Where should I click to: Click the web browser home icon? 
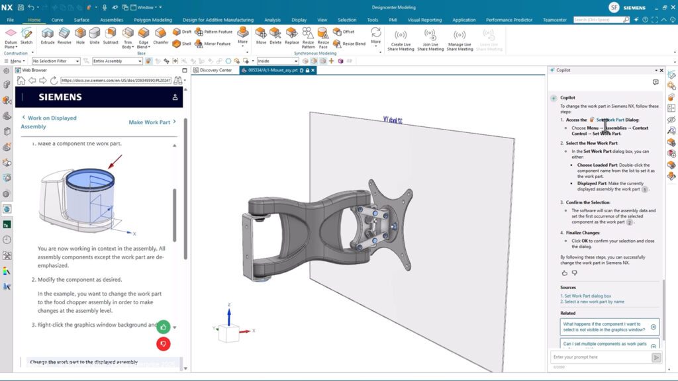point(21,80)
